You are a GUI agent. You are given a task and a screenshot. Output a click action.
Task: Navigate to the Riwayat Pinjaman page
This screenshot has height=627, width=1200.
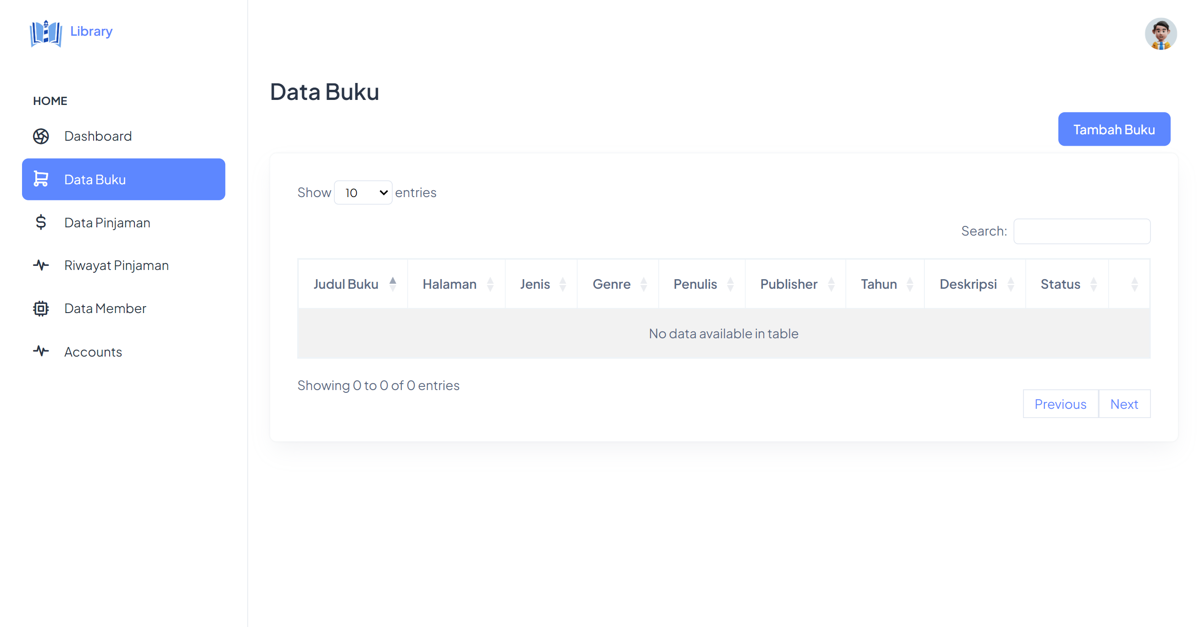[x=116, y=265]
